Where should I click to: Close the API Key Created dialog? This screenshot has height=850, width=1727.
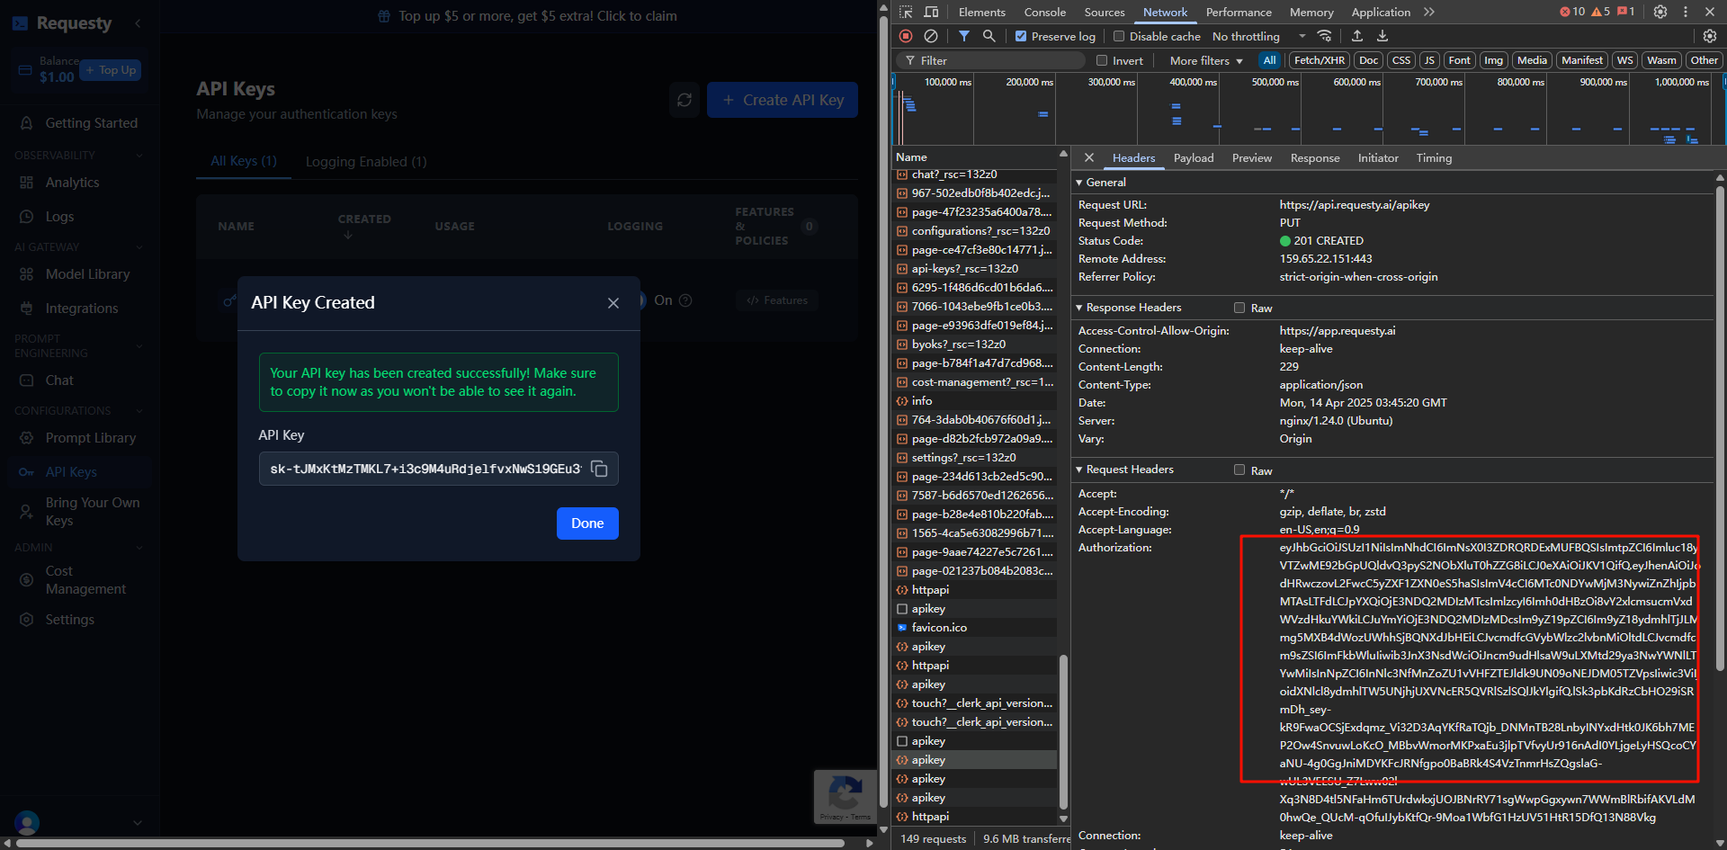click(x=613, y=303)
